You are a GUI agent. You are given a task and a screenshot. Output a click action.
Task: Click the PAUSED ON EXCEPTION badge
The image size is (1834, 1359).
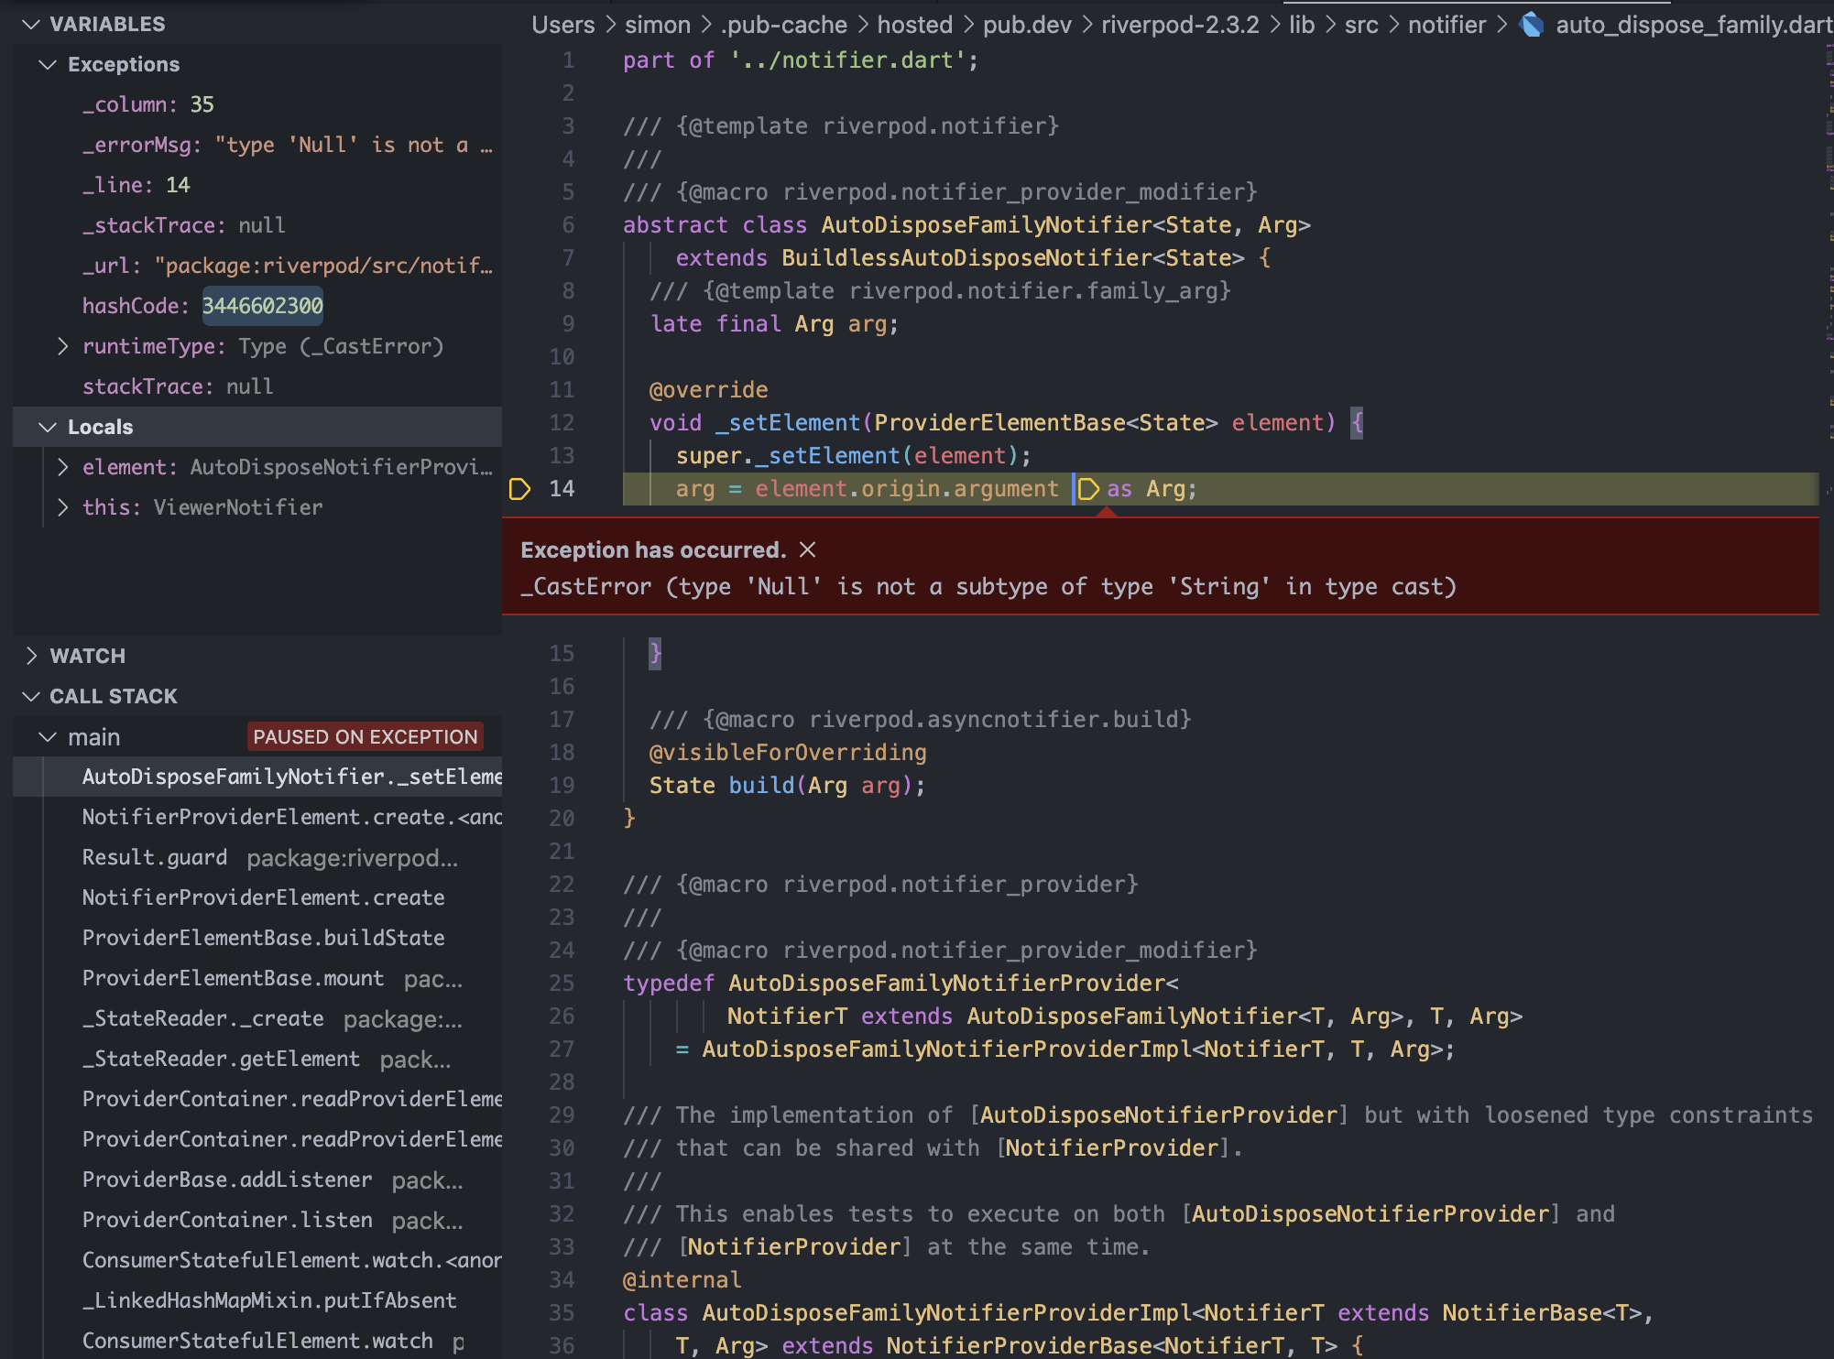coord(364,736)
